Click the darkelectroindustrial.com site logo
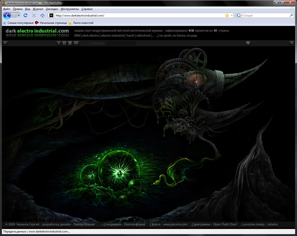The image size is (297, 236). click(37, 31)
